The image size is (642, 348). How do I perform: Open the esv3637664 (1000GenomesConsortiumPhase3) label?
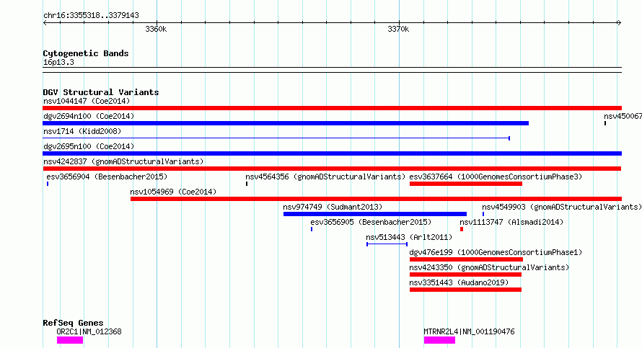click(496, 177)
